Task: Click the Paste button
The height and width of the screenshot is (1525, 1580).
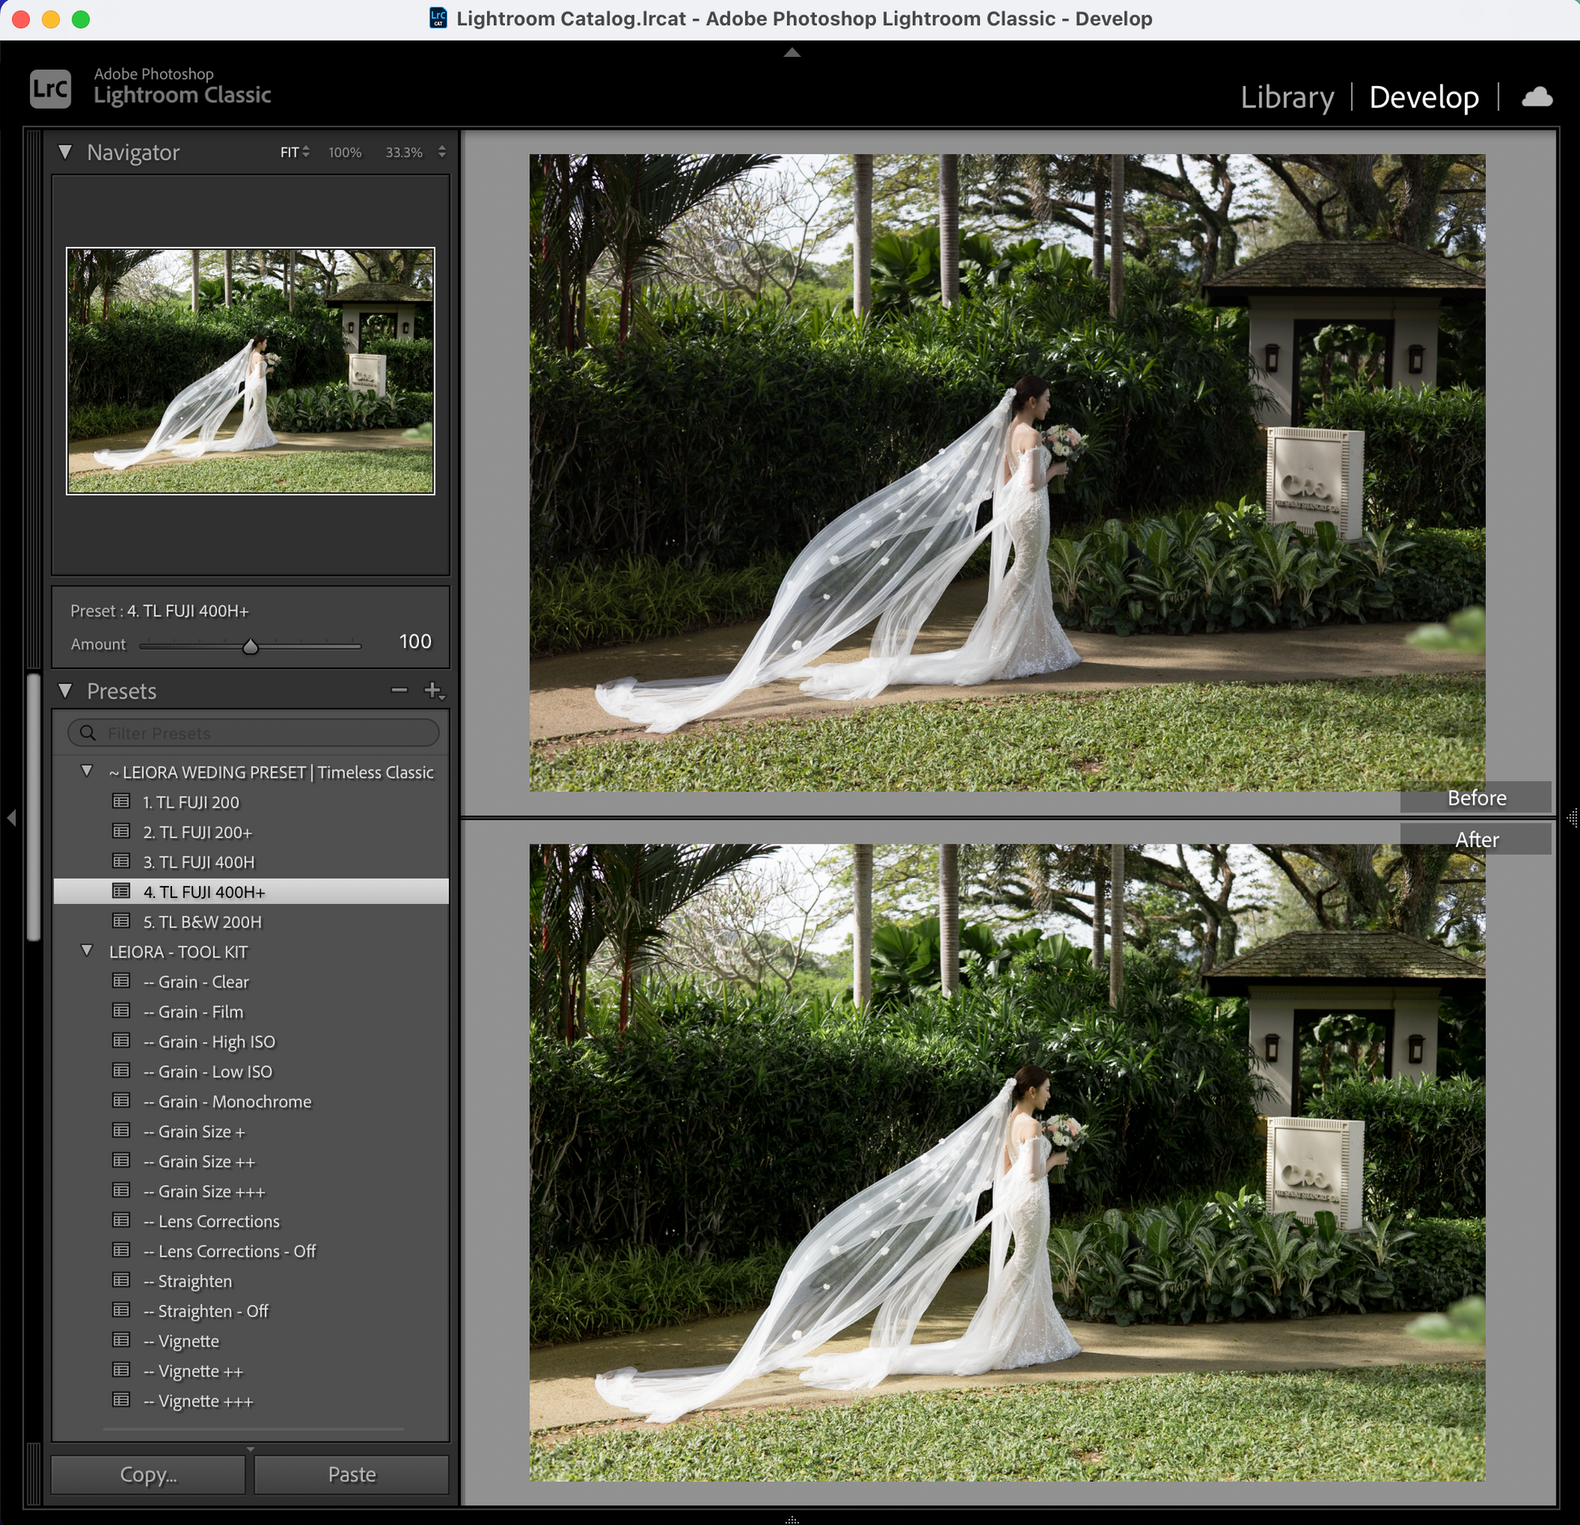Action: coord(352,1474)
